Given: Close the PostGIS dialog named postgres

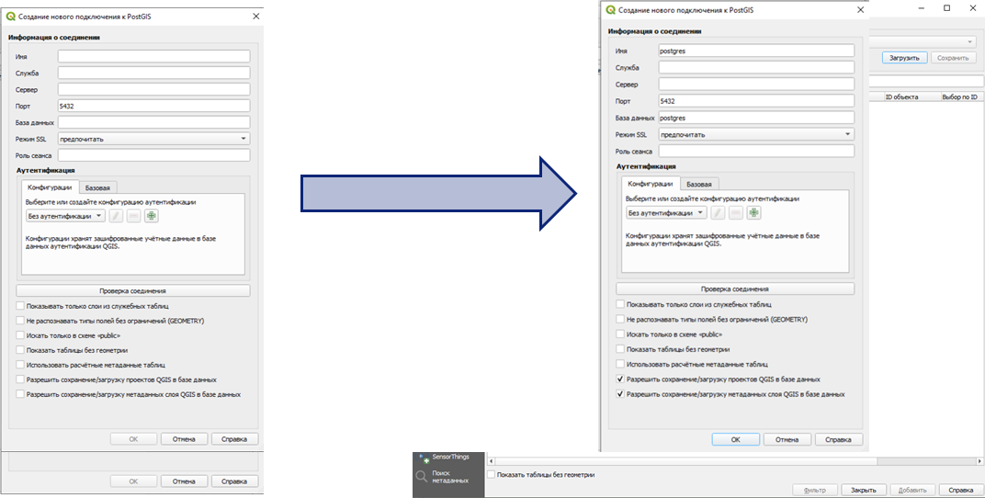Looking at the screenshot, I should [861, 9].
